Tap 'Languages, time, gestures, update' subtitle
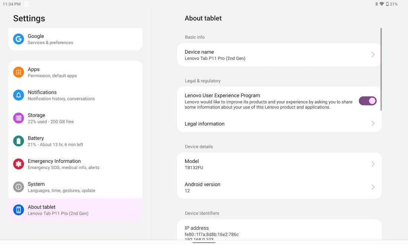 [62, 190]
